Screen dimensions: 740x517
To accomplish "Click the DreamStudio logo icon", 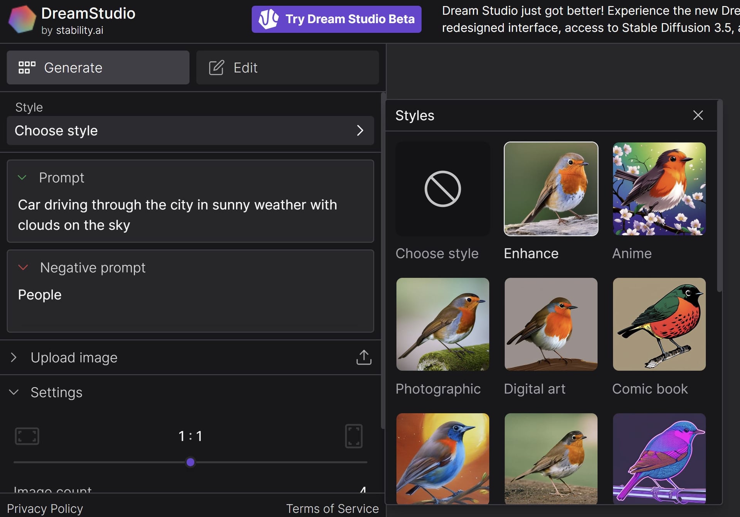I will pos(22,19).
